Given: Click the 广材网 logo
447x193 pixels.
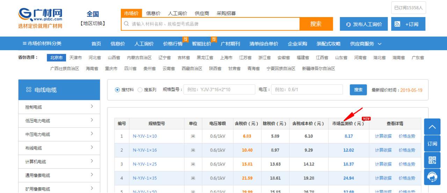Looking at the screenshot, I should (x=40, y=18).
